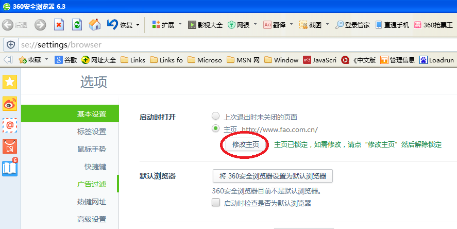Select the 基本设置 settings tab

(70, 114)
